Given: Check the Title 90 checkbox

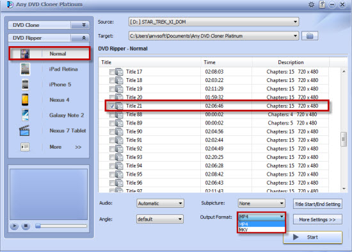Looking at the screenshot, I should point(112,132).
